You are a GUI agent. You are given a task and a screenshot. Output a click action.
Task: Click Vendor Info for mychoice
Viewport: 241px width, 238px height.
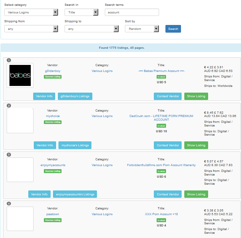(x=45, y=145)
